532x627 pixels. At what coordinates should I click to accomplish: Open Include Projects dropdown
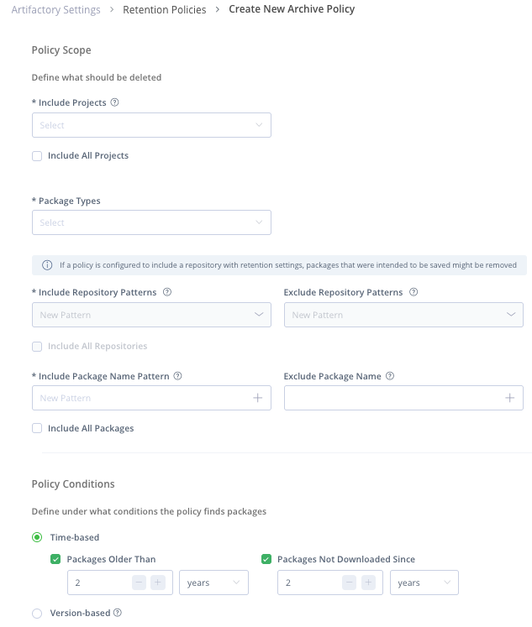pyautogui.click(x=151, y=125)
